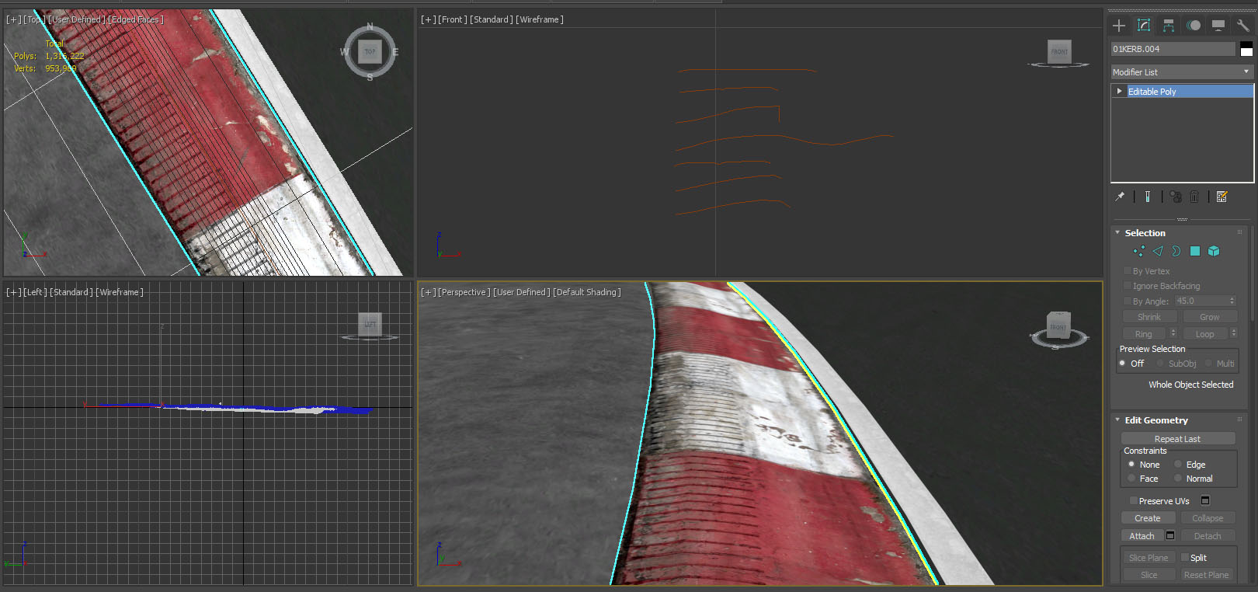Open the Motion panel tab
Viewport: 1258px width, 592px height.
[x=1194, y=26]
